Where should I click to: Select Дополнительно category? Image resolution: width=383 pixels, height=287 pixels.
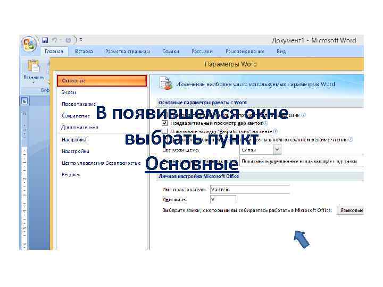pyautogui.click(x=102, y=127)
